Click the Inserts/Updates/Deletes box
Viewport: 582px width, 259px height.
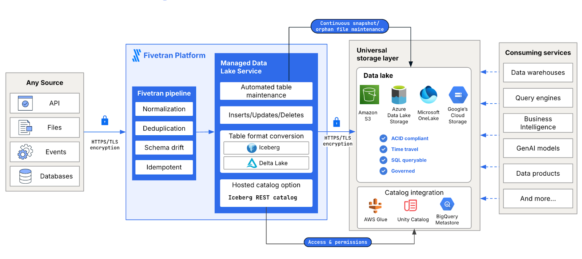tap(266, 115)
